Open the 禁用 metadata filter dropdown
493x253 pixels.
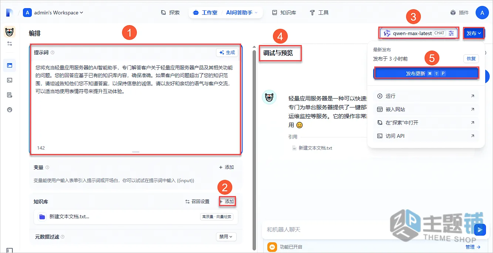pos(226,237)
